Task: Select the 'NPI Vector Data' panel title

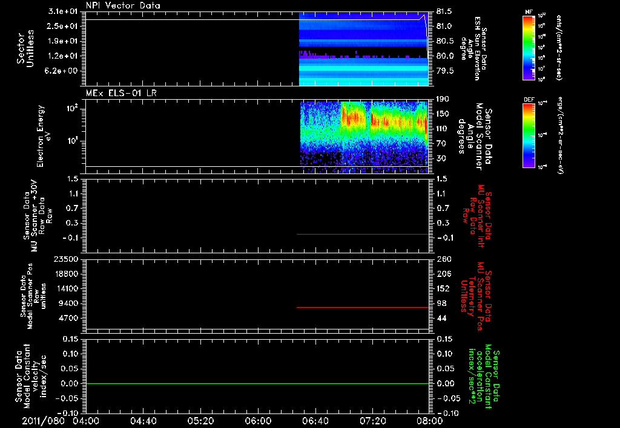Action: coord(123,5)
